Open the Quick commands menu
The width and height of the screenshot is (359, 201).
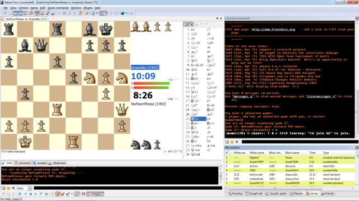coord(58,8)
